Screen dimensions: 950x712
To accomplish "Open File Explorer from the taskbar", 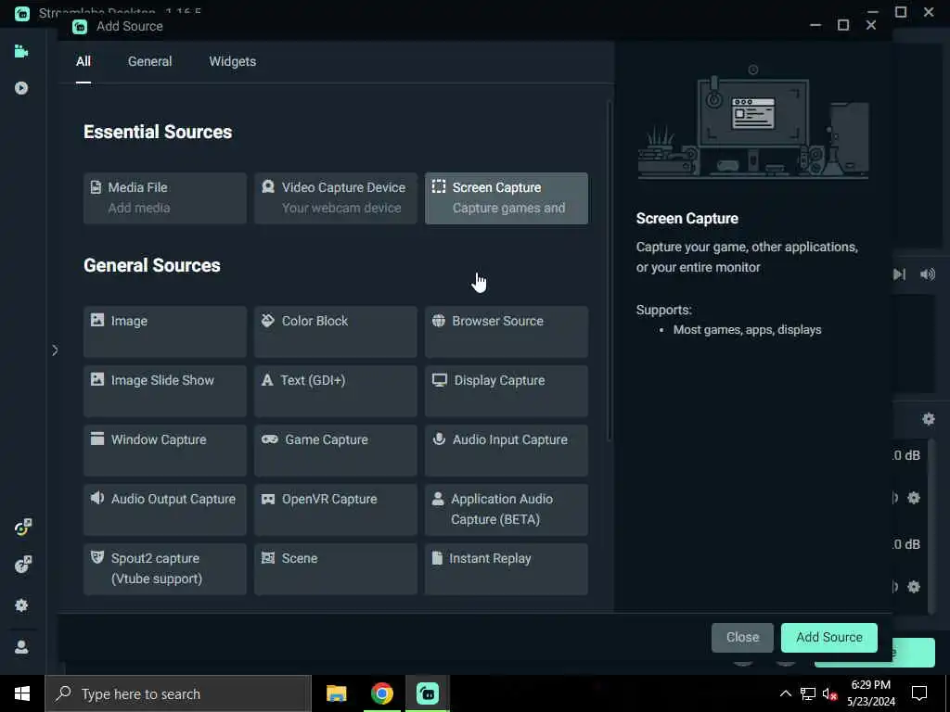I will 336,693.
